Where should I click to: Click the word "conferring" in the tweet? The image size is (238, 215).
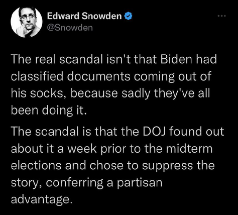pyautogui.click(x=74, y=183)
